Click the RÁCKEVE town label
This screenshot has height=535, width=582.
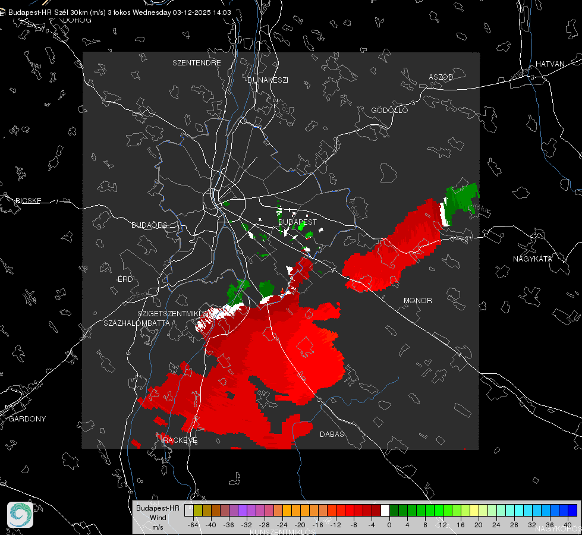coord(180,440)
